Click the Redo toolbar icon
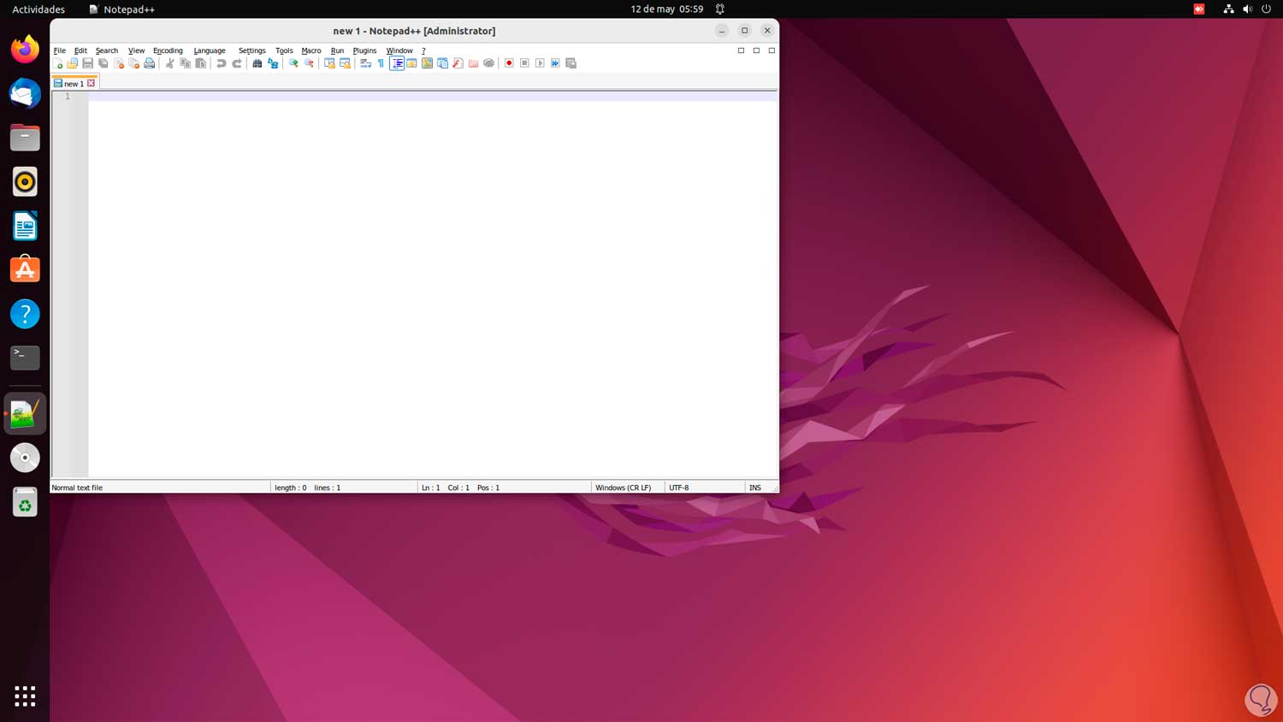This screenshot has width=1283, height=722. (237, 63)
